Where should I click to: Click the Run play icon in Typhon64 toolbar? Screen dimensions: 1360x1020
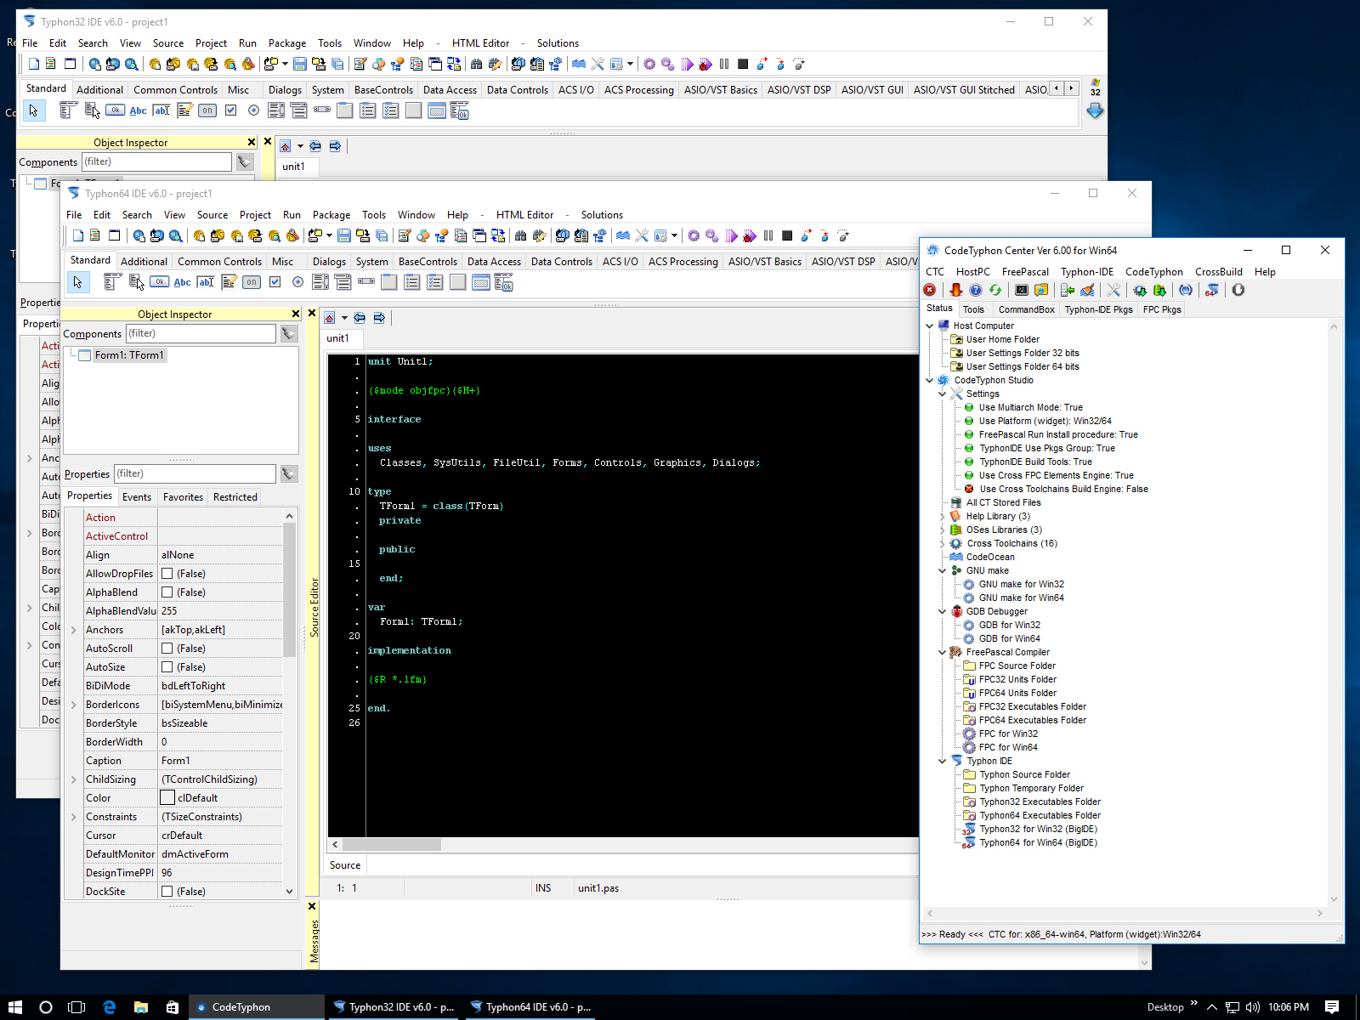pyautogui.click(x=731, y=236)
